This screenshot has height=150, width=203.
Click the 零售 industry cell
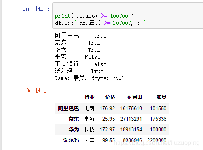(x=89, y=140)
